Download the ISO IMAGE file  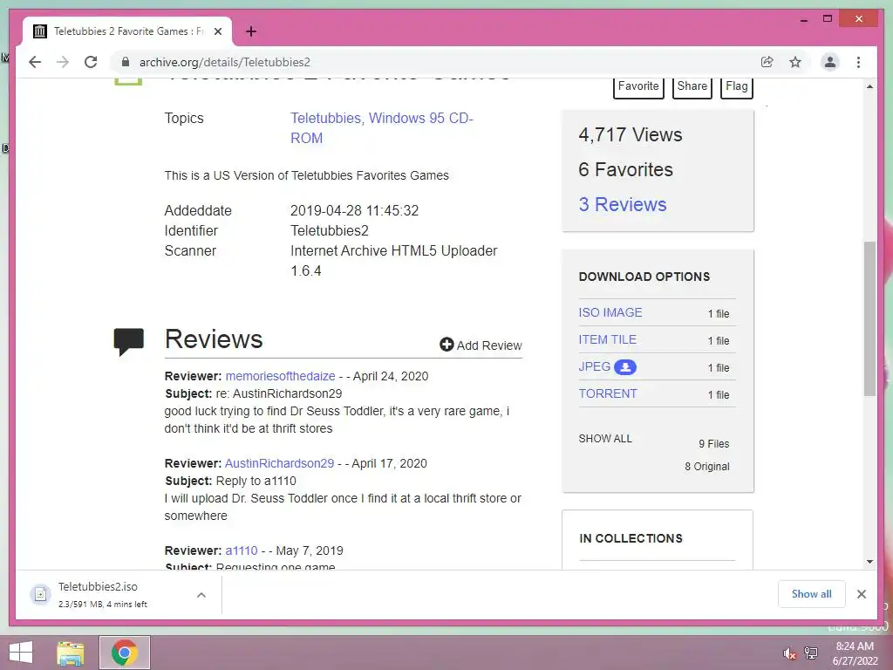[x=610, y=312]
